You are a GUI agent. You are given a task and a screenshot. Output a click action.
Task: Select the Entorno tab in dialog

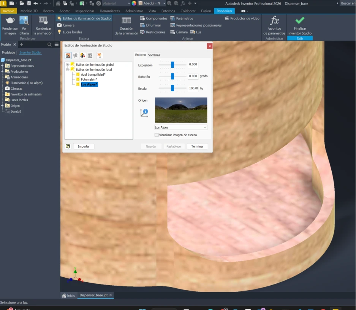point(141,55)
